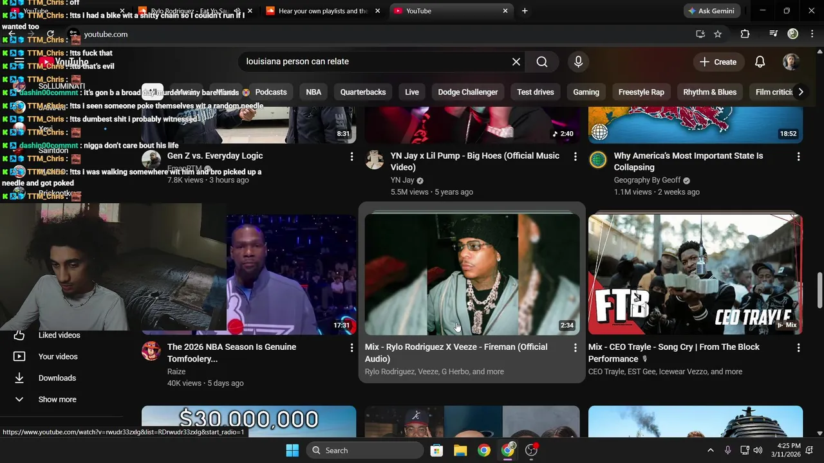Install app icon in address bar
824x463 pixels.
(x=700, y=34)
